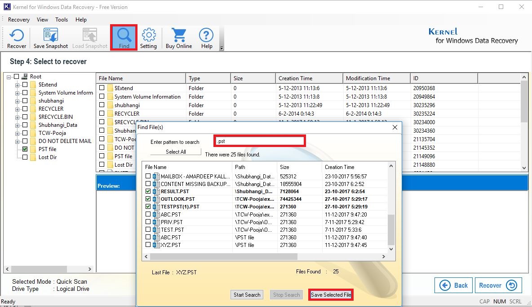Open the Recovery menu
532x307 pixels.
(19, 20)
